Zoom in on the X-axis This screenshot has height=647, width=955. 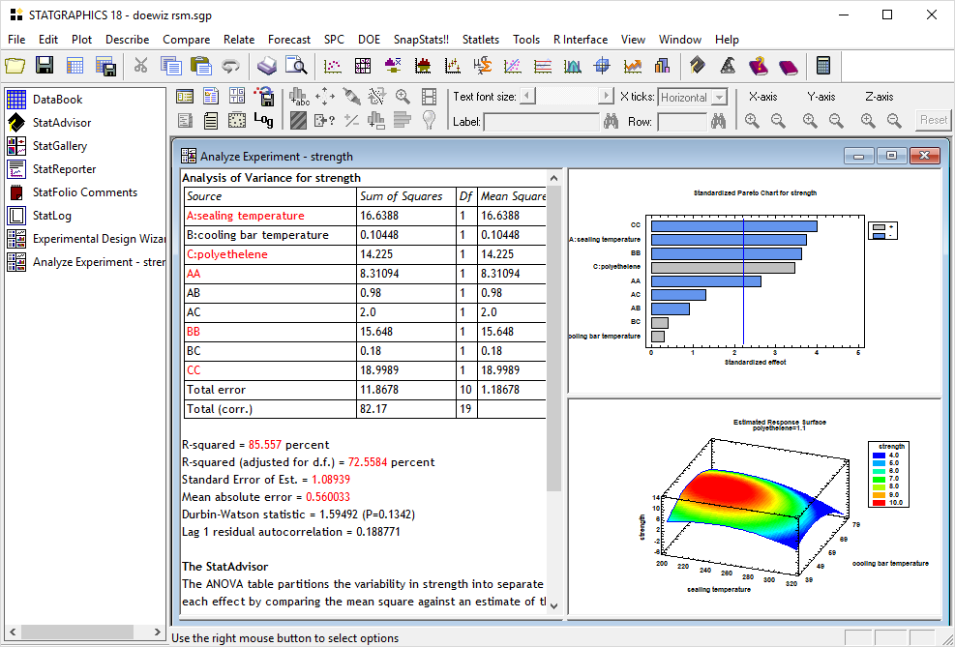point(752,121)
